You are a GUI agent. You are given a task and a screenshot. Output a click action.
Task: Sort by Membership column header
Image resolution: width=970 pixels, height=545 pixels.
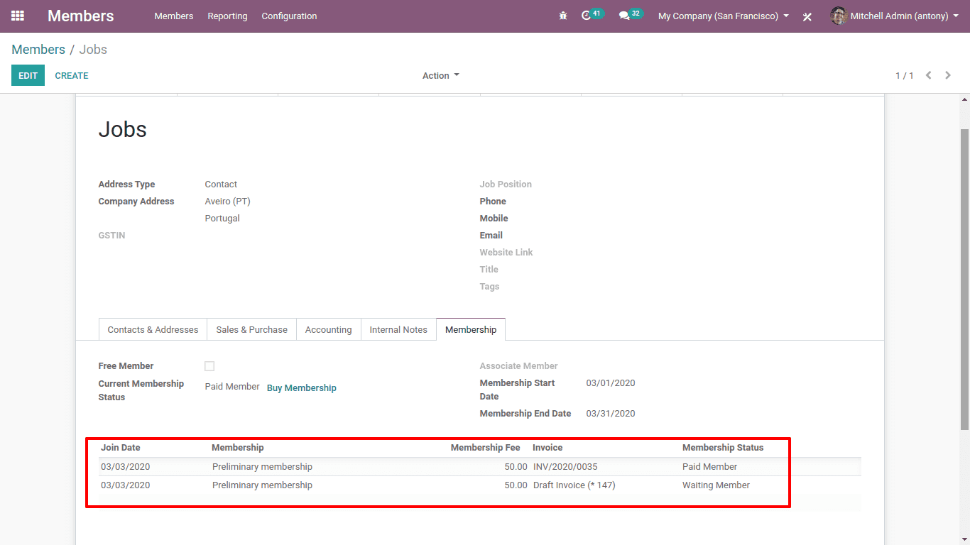238,448
